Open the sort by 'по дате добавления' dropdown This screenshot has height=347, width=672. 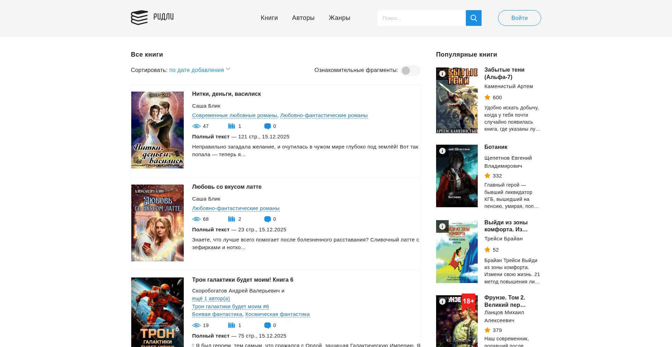pos(196,70)
